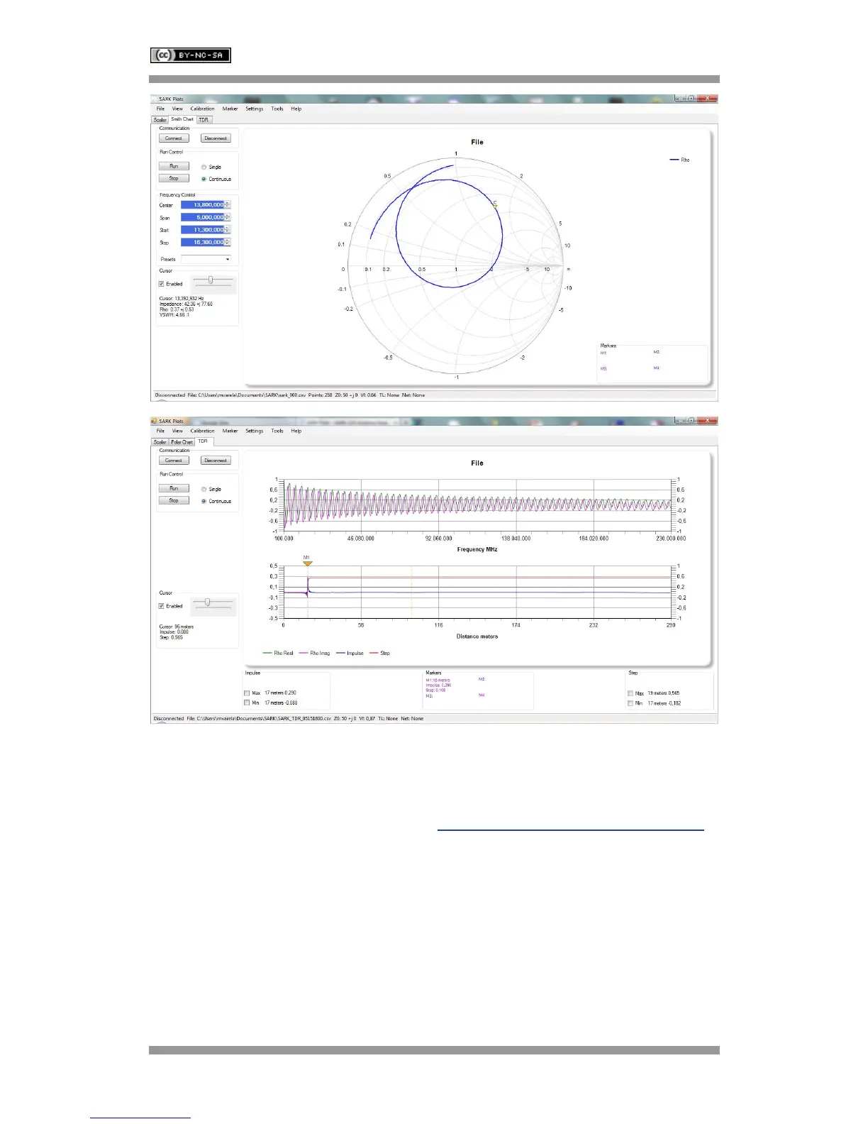868x1124 pixels.
Task: Click the Rho Real legend entry
Action: 278,653
